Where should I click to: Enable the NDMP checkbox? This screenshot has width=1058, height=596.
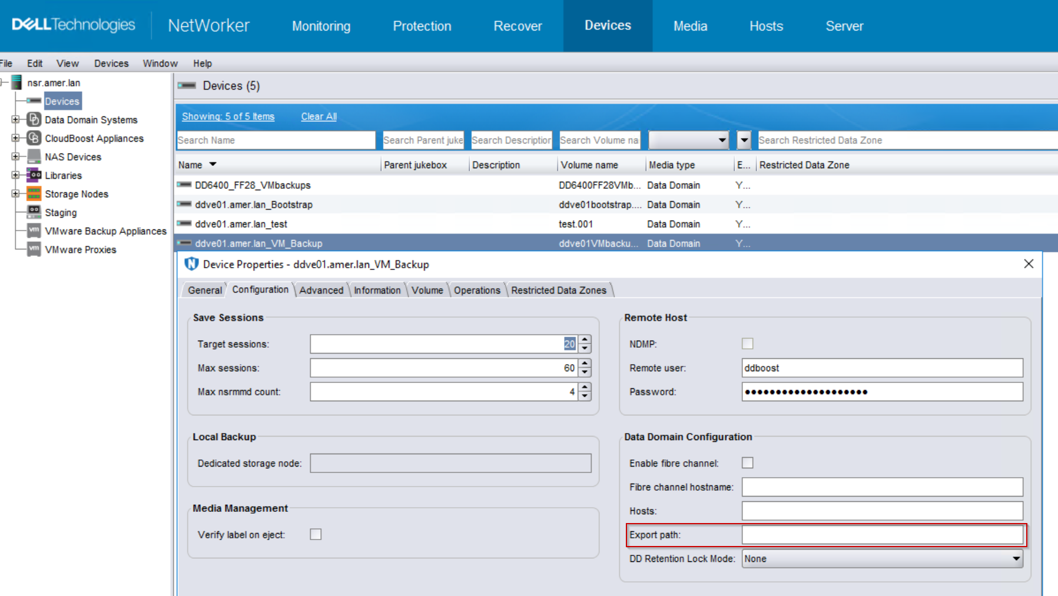[747, 344]
